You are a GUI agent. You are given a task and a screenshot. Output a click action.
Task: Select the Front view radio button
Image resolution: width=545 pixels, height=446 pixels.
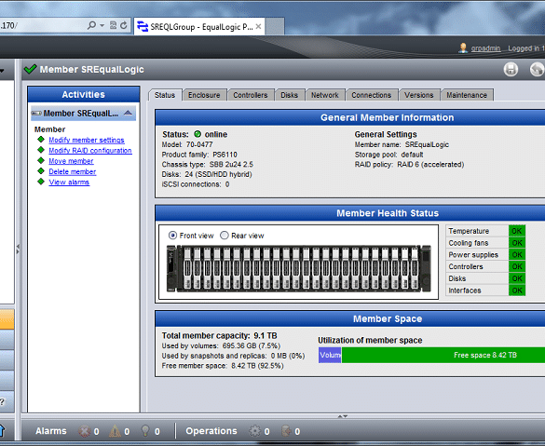point(172,236)
